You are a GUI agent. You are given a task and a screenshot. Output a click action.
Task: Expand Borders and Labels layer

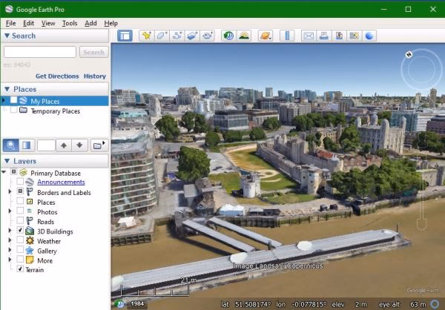point(10,191)
